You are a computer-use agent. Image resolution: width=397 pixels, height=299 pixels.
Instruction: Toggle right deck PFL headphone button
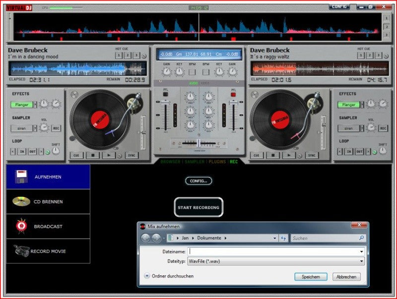click(x=233, y=95)
